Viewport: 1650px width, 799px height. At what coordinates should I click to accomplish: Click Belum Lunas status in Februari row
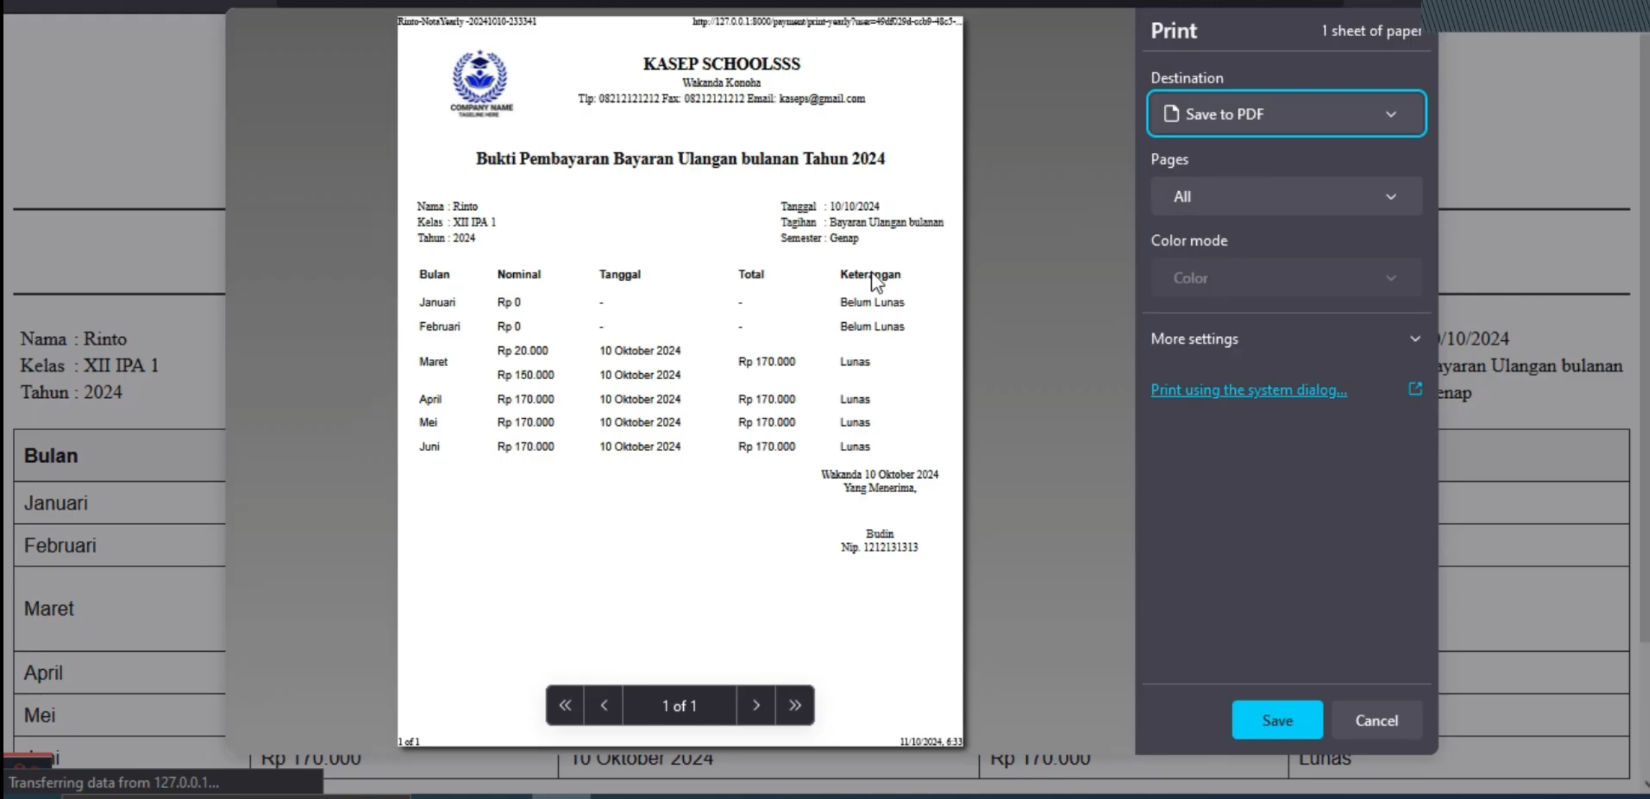[872, 326]
